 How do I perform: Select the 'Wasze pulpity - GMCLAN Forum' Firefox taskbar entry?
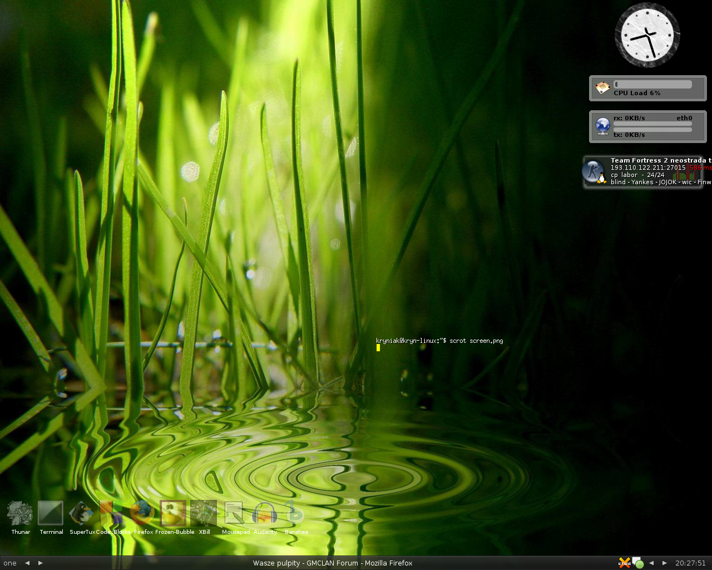[x=333, y=563]
